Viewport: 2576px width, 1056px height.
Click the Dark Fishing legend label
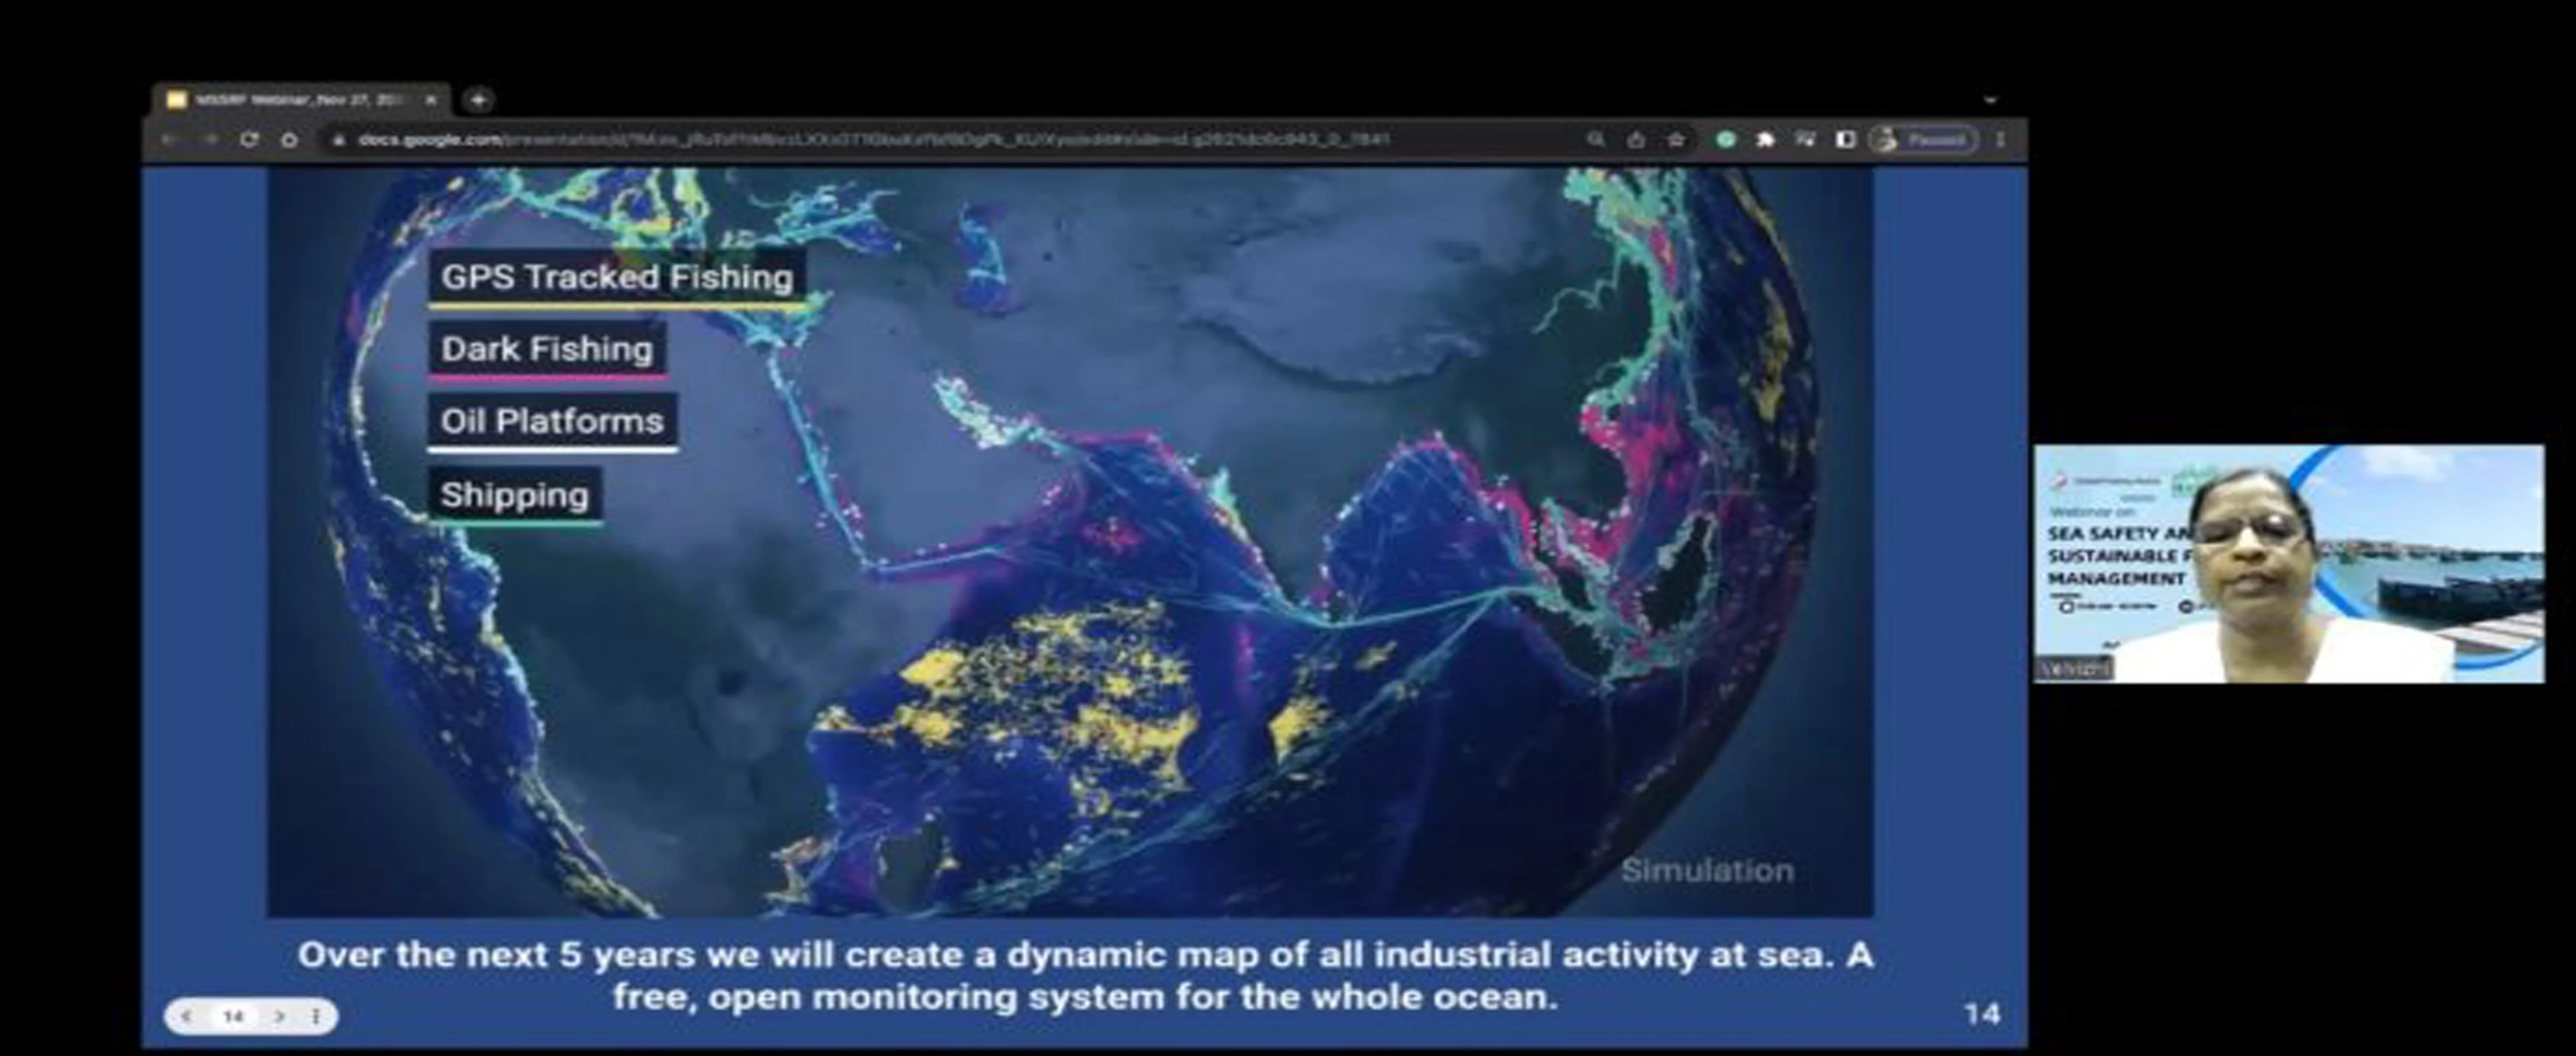click(x=547, y=350)
